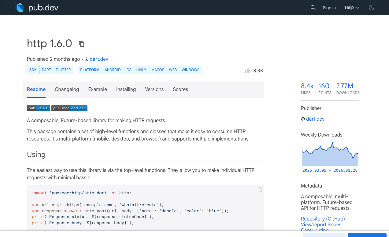
Task: Open Repository (GitHub) link
Action: [323, 219]
